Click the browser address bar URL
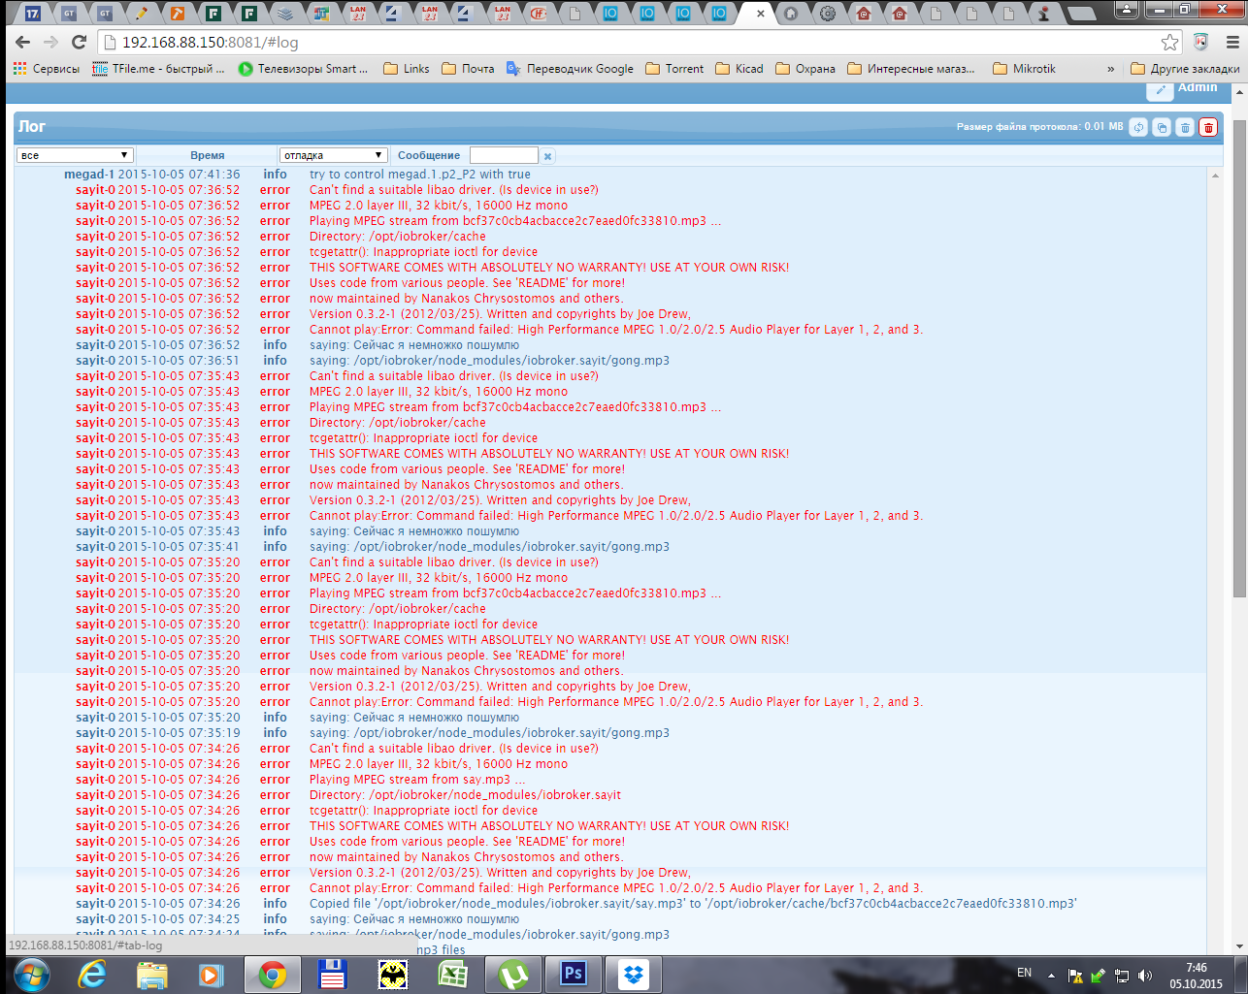 pos(211,43)
